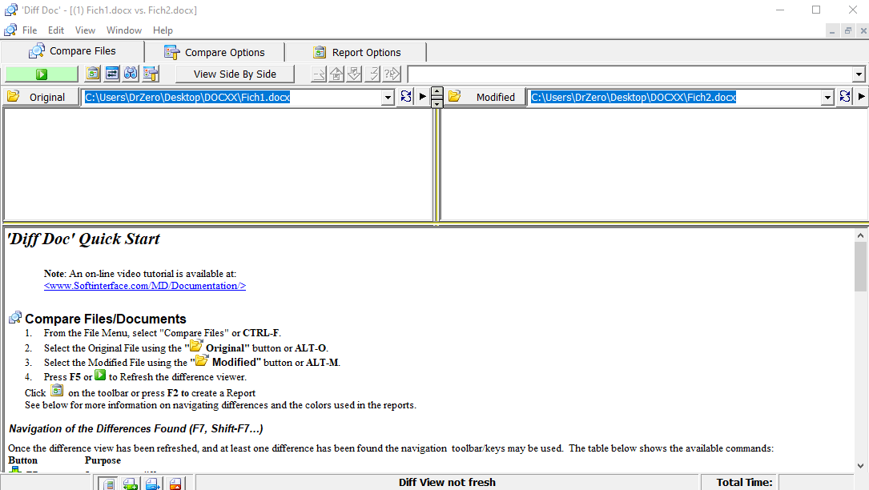869x490 pixels.
Task: Click the swap files toolbar icon
Action: pos(112,73)
